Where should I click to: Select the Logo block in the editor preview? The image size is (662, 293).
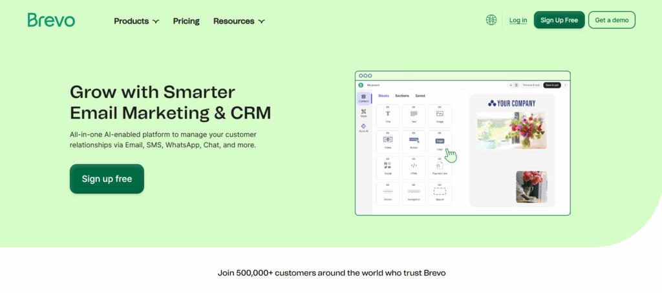coord(440,141)
